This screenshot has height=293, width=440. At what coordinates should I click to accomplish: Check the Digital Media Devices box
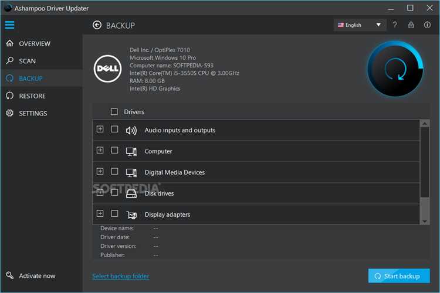[114, 171]
